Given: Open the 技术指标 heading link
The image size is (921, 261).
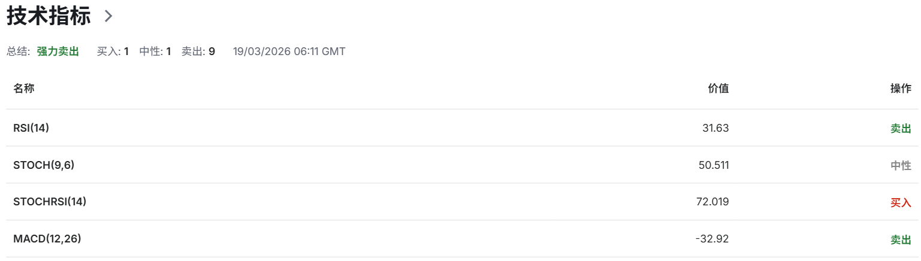Looking at the screenshot, I should tap(49, 16).
